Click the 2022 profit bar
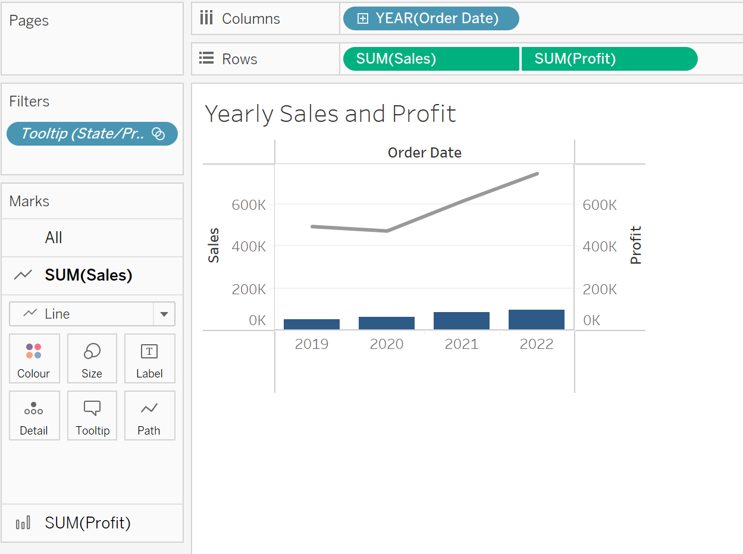This screenshot has height=554, width=743. (x=536, y=320)
